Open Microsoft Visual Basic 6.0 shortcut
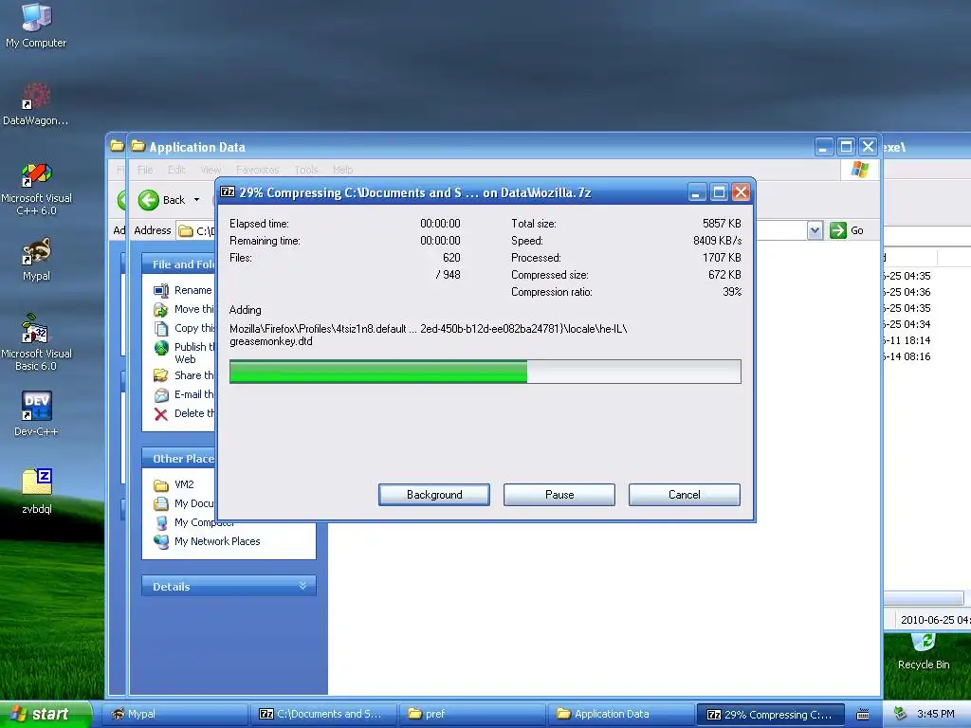 point(36,342)
